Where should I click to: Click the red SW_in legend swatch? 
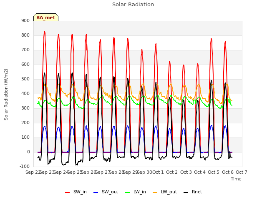point(68,192)
